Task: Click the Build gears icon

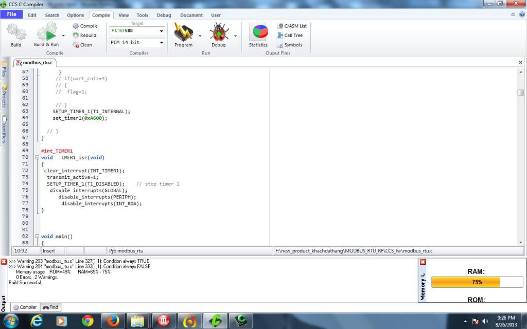Action: (x=16, y=32)
